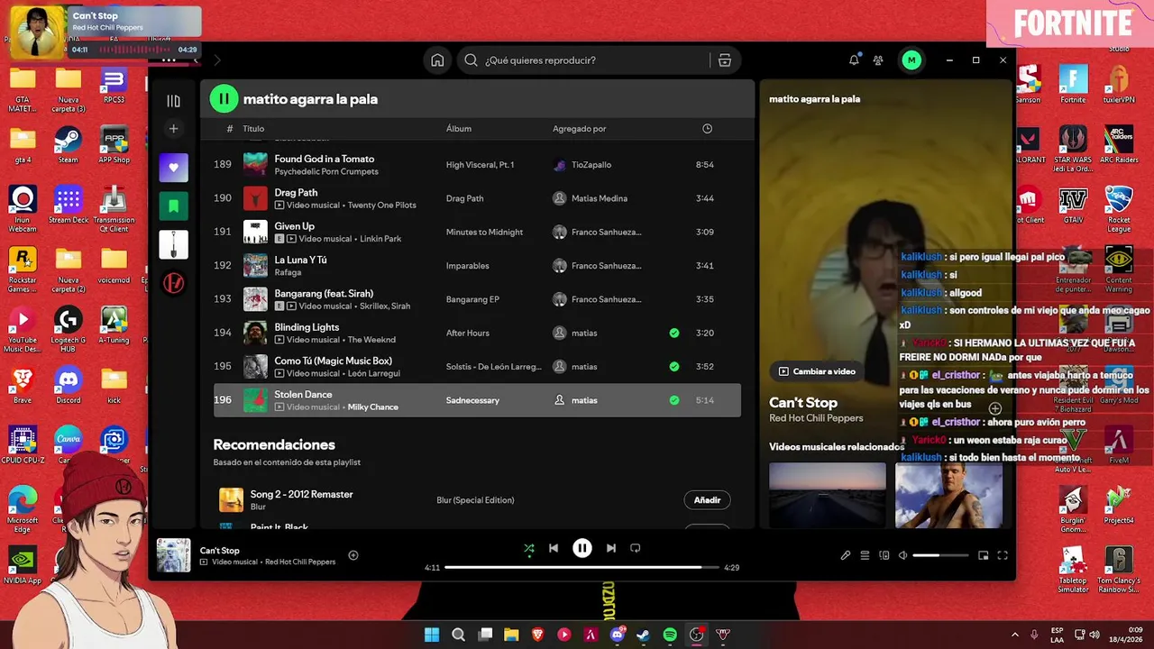This screenshot has width=1154, height=649.
Task: Open the Can't Stop album art thumbnail
Action: click(174, 555)
